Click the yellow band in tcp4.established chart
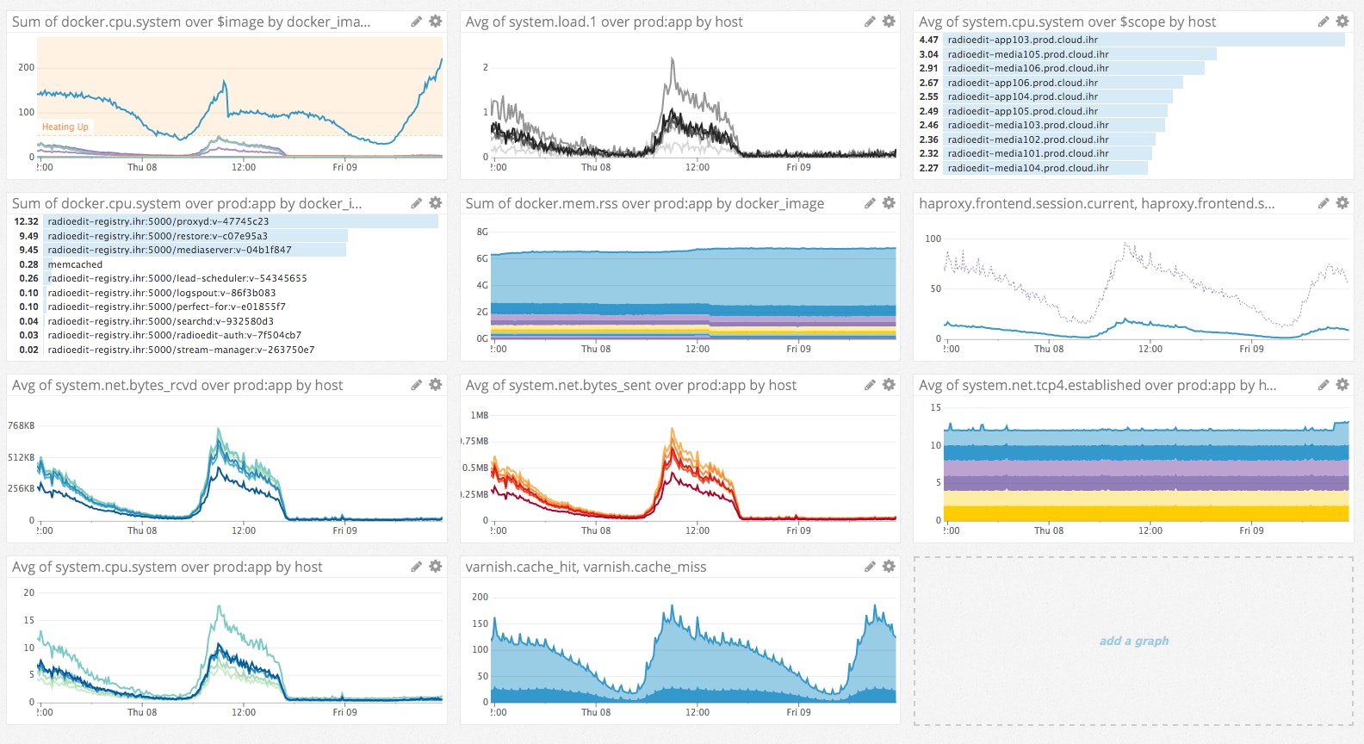Image resolution: width=1364 pixels, height=744 pixels. 1145,512
